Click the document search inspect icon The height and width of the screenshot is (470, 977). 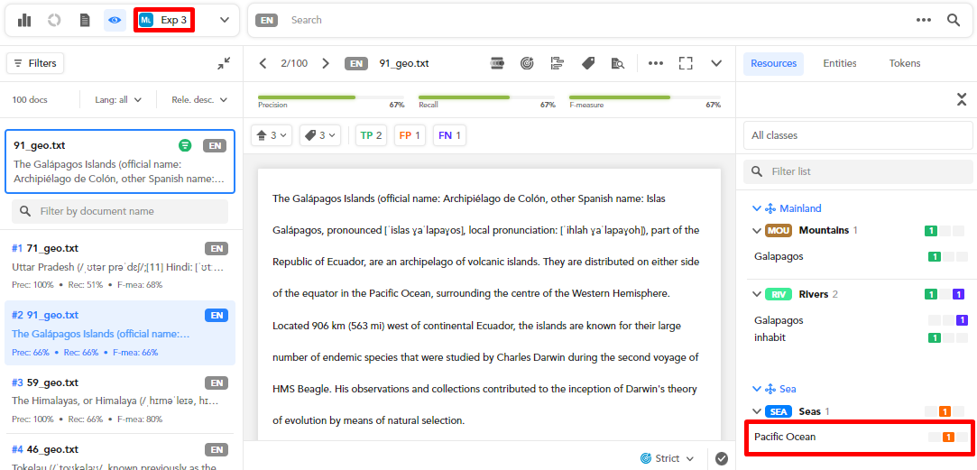(x=618, y=63)
